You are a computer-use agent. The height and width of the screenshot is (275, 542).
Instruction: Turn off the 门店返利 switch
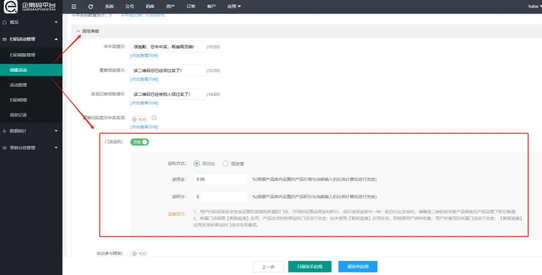[x=140, y=142]
